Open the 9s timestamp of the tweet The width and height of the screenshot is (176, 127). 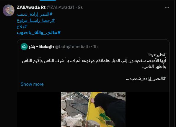[80, 7]
